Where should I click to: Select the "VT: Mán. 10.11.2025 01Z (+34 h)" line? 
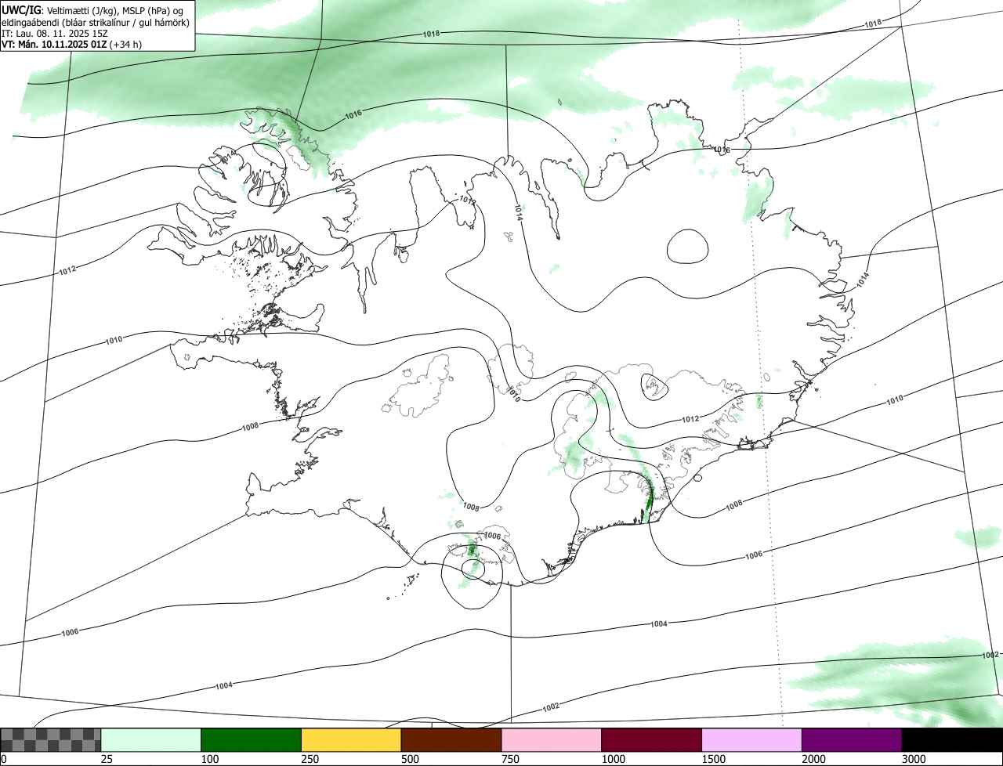[72, 45]
